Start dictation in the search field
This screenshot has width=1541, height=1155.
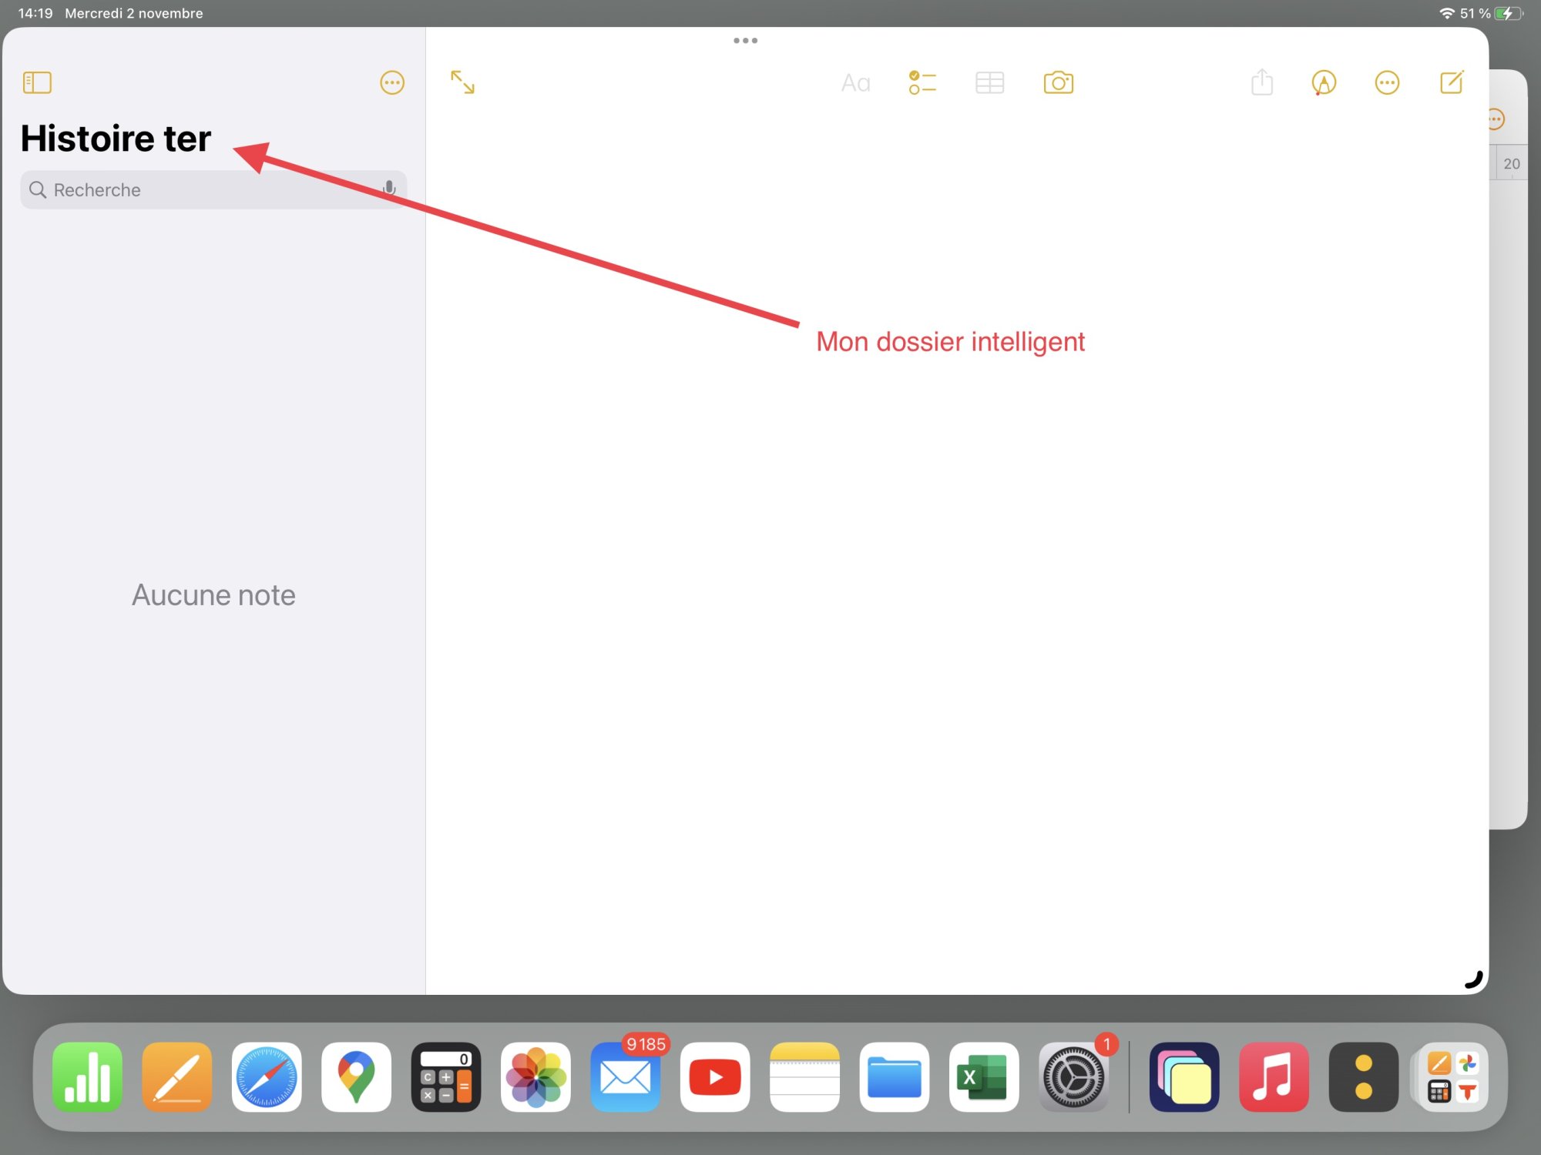pos(389,189)
